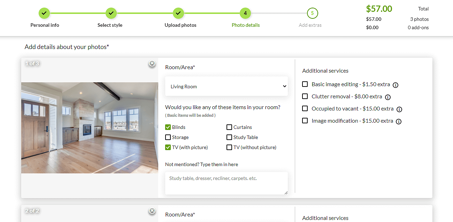Click the step 4 Photo details circle

[245, 13]
